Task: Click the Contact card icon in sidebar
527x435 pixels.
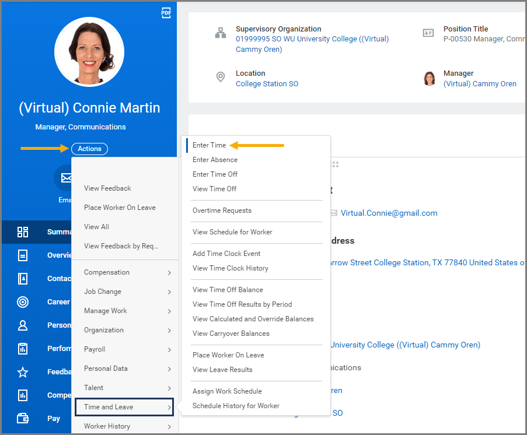Action: tap(23, 279)
